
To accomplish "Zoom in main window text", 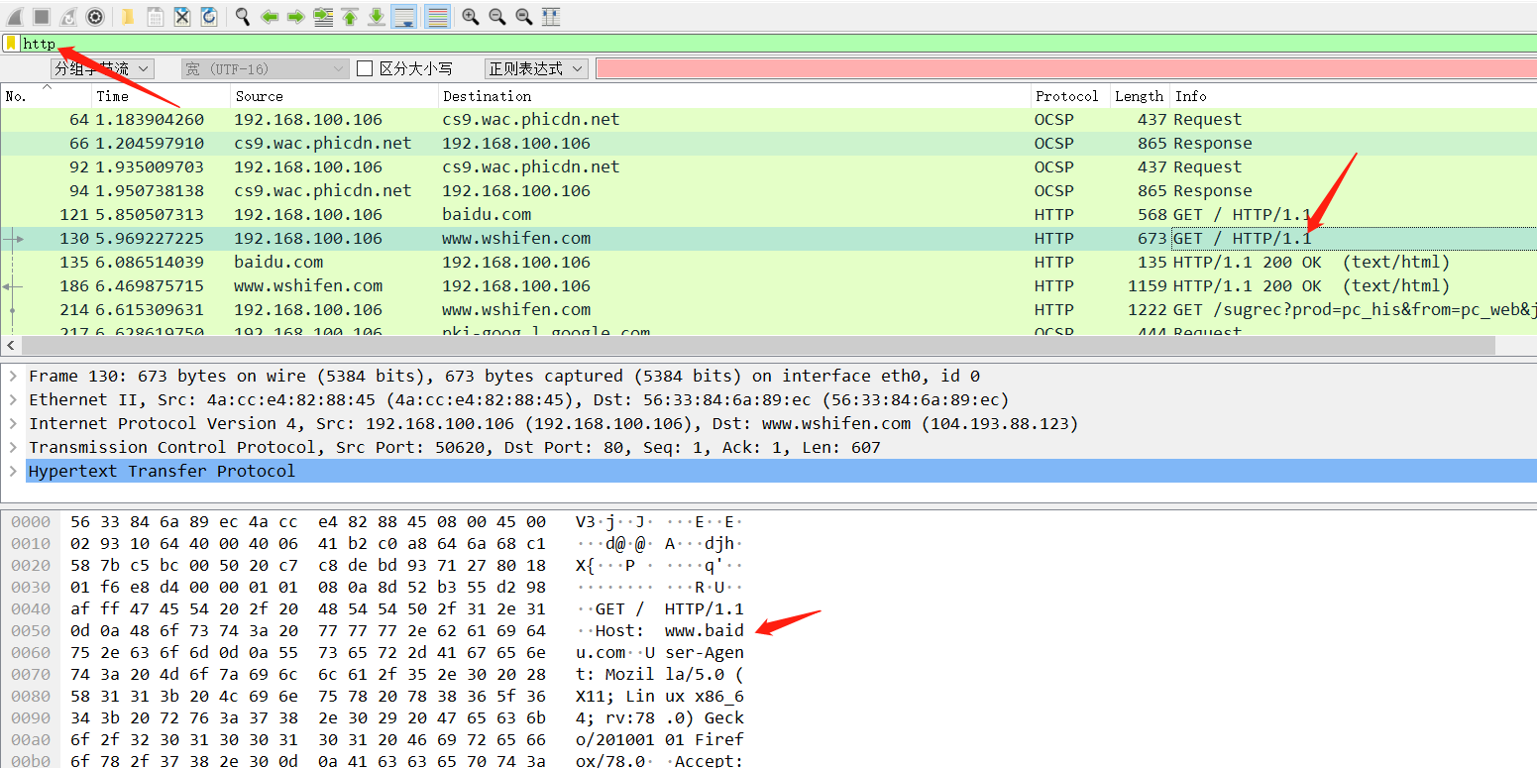I will tap(471, 17).
